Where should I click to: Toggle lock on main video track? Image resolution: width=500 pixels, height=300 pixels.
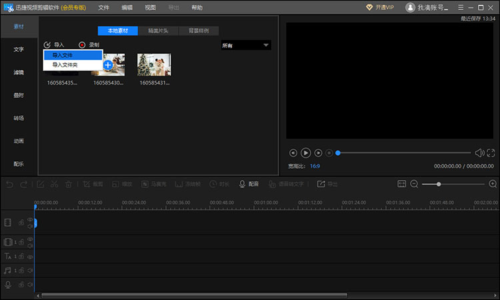[x=21, y=223]
